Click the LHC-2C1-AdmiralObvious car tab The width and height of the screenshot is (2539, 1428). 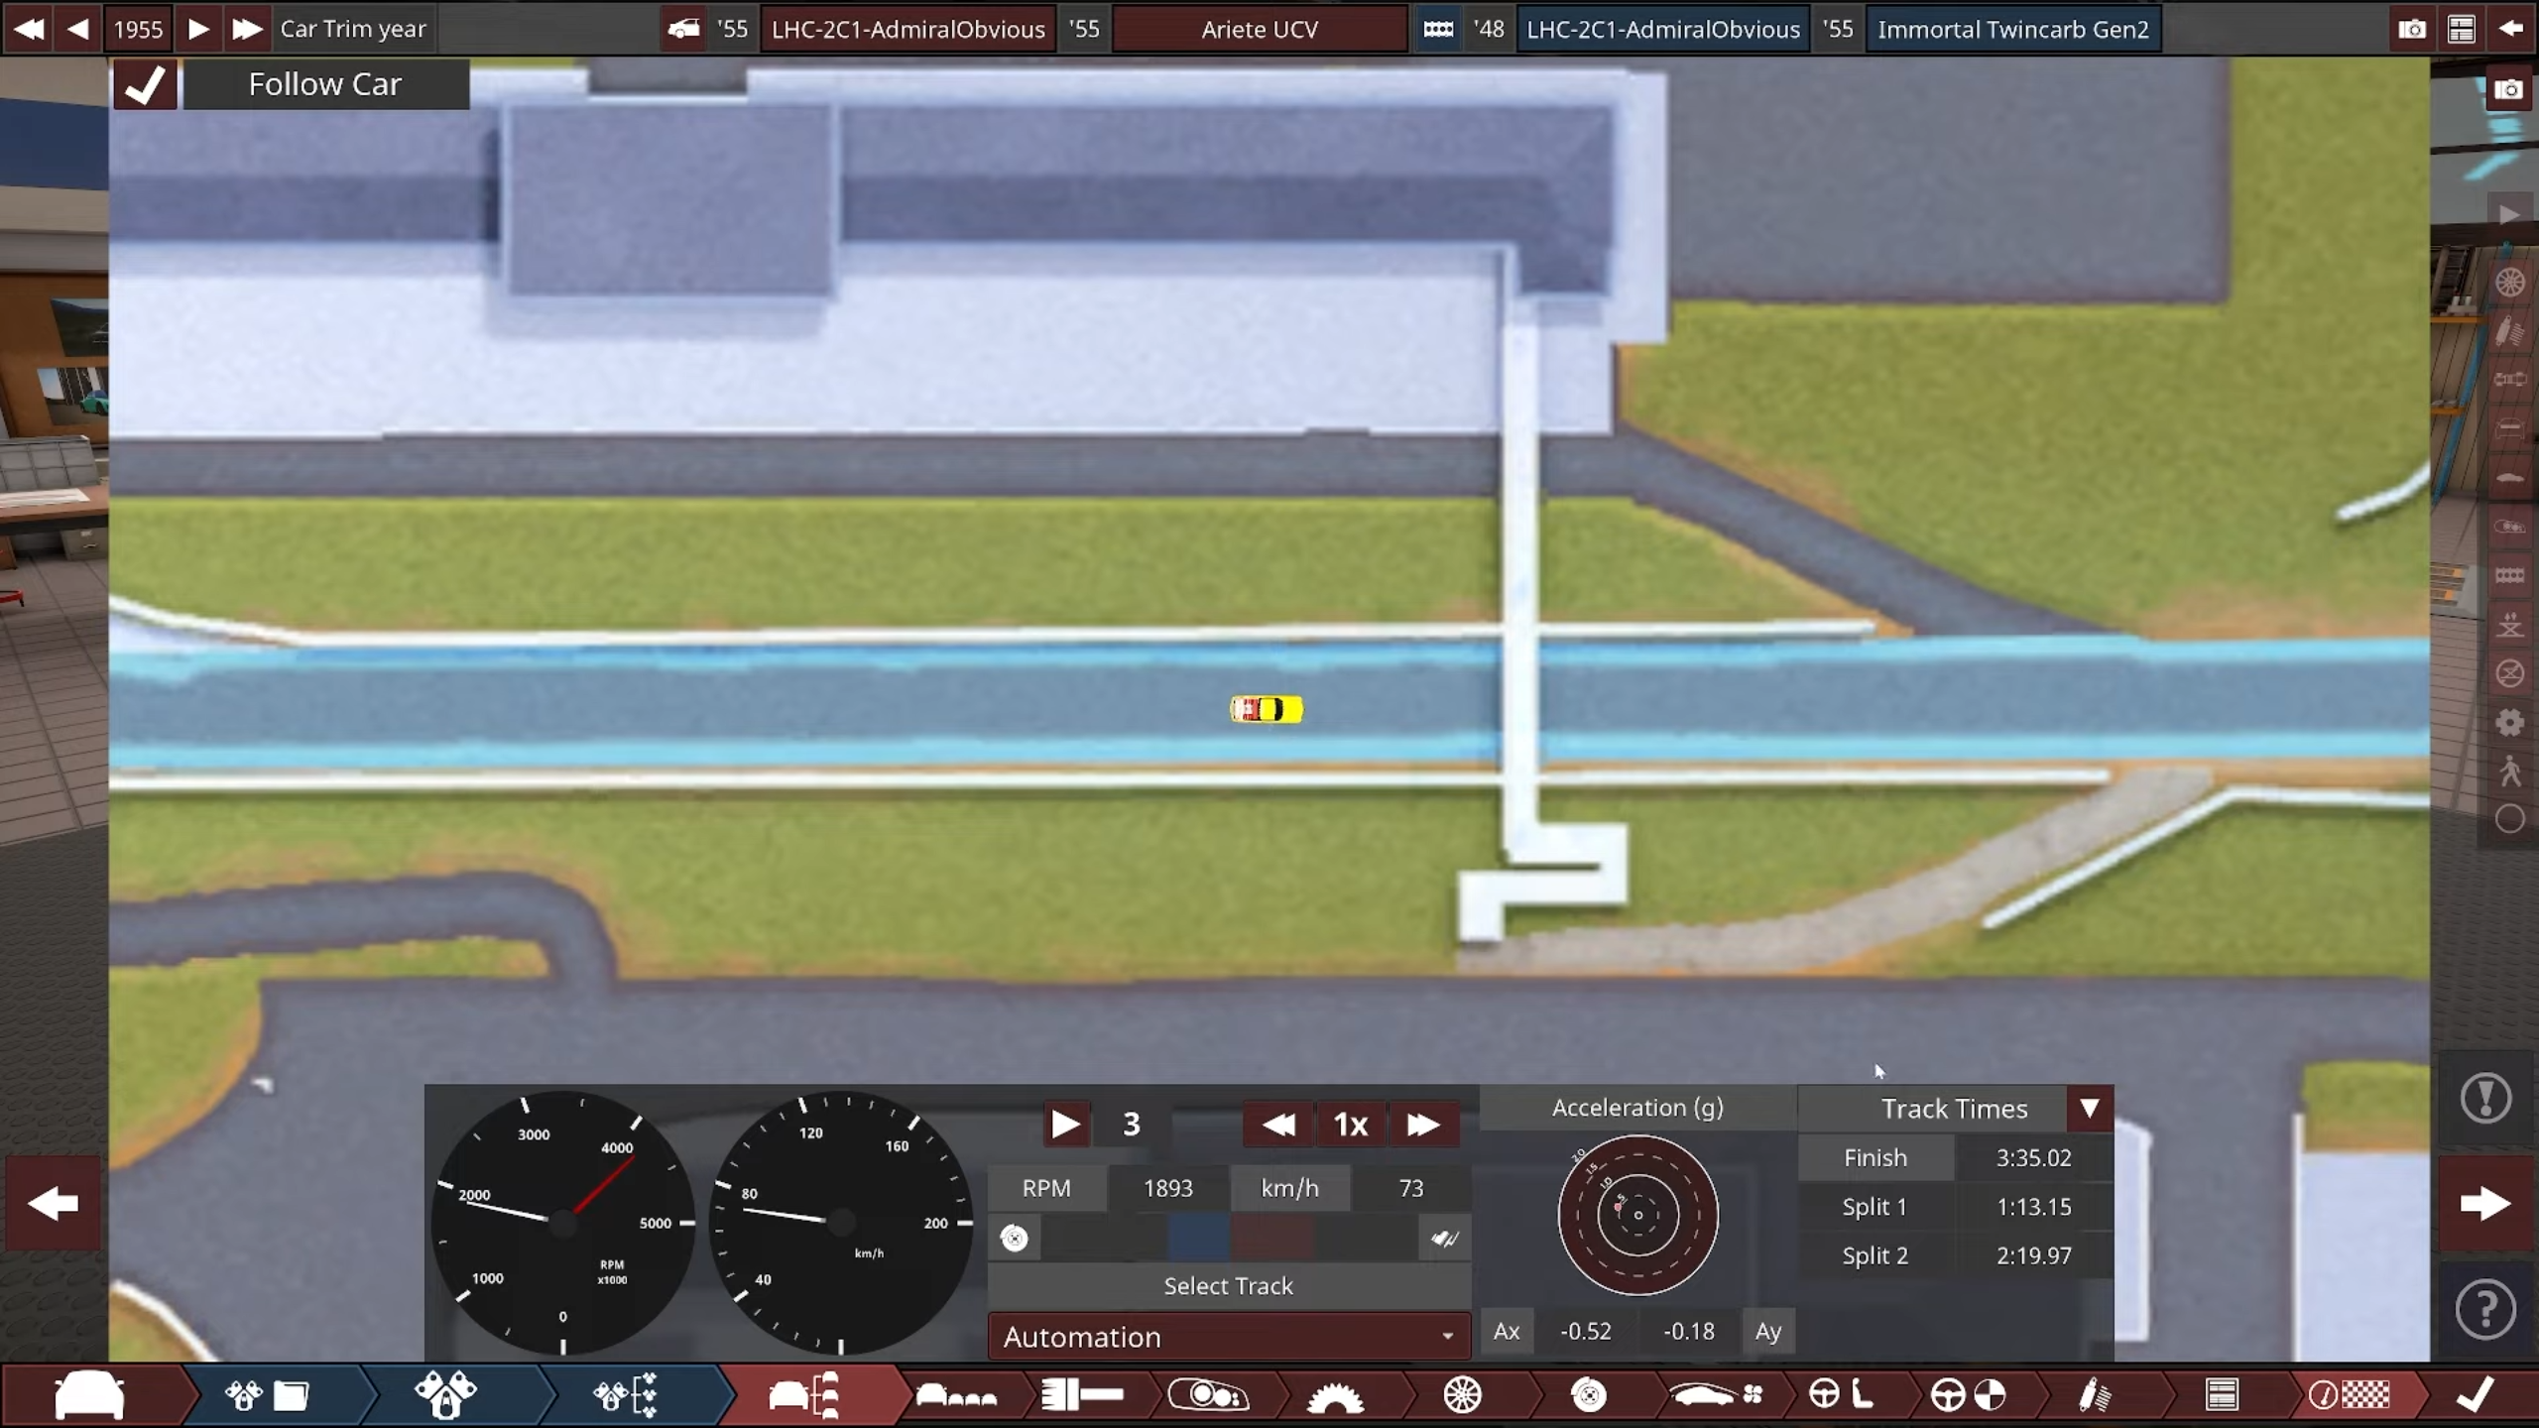click(x=907, y=30)
